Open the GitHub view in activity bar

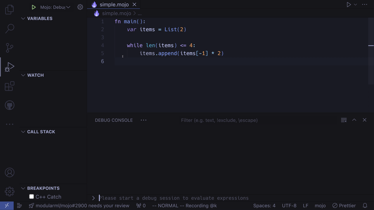point(10,105)
